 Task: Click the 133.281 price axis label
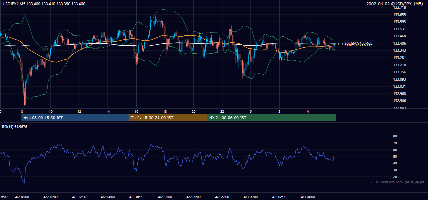[x=400, y=58]
